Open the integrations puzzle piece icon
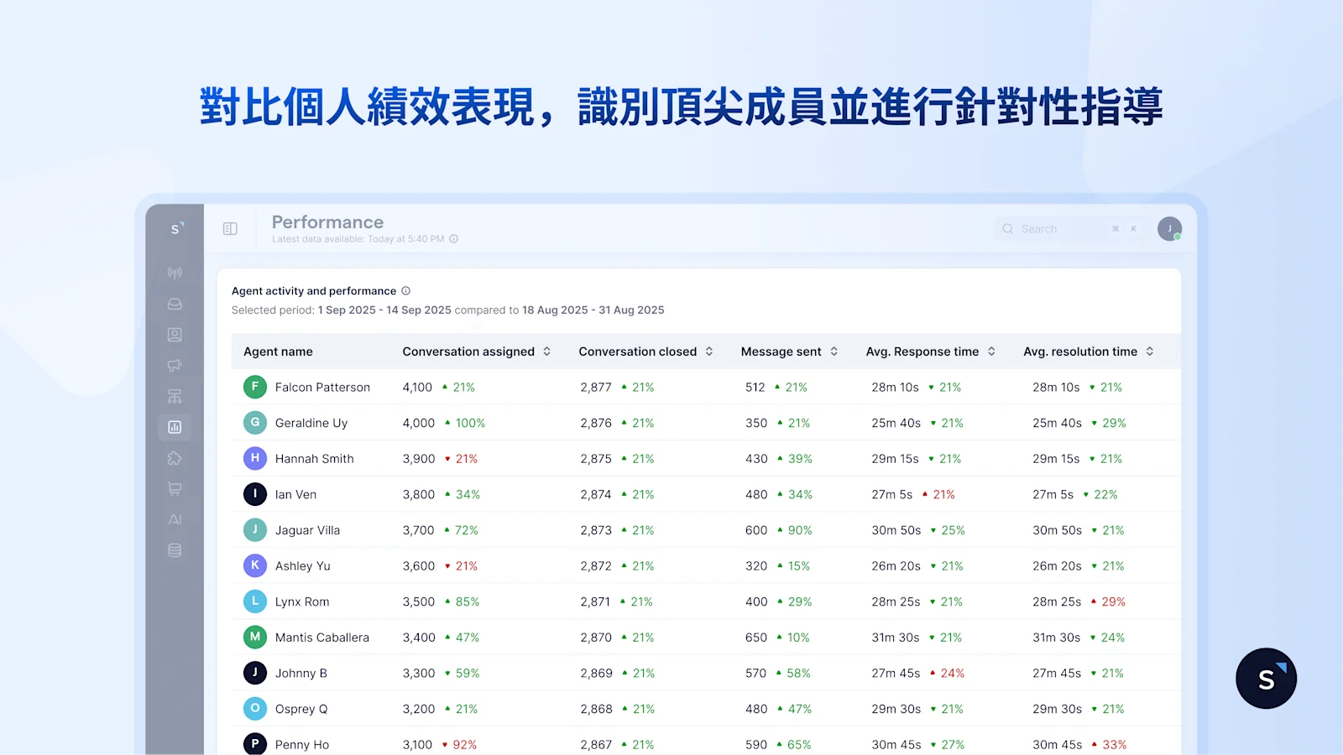The height and width of the screenshot is (755, 1343). coord(175,458)
